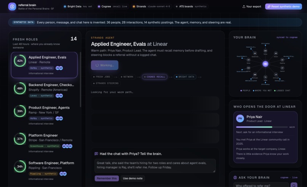Select the AD node in brain graph
Image resolution: width=307 pixels, height=187 pixels.
pyautogui.click(x=282, y=60)
